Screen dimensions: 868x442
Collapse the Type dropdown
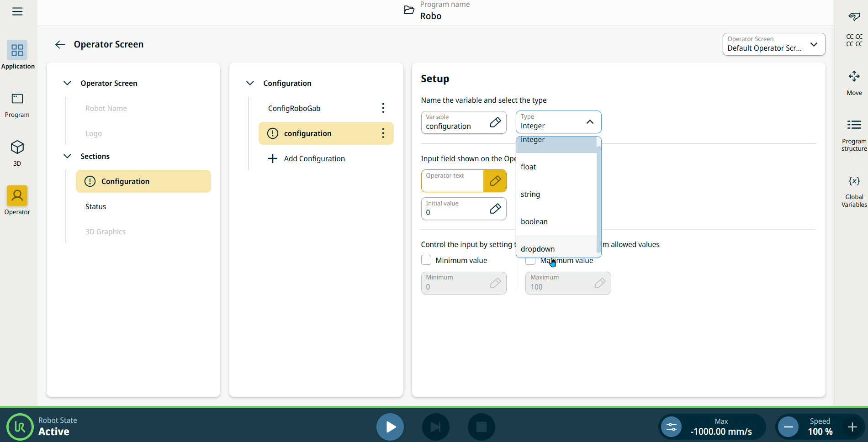pos(590,122)
